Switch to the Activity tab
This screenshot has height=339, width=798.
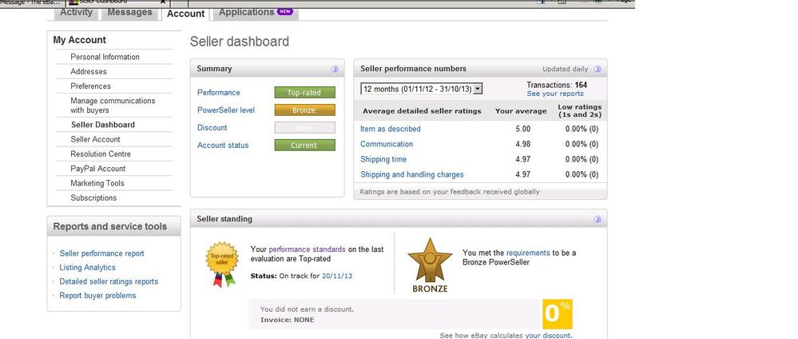77,12
